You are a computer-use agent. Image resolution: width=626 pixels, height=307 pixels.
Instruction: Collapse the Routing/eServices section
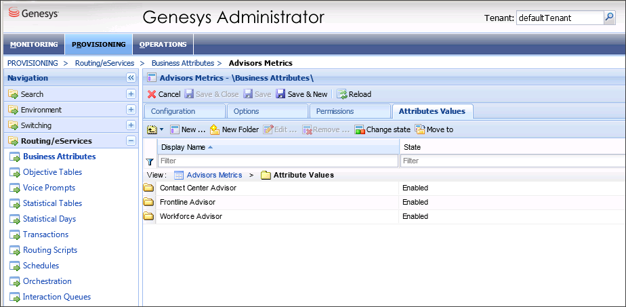click(x=131, y=141)
